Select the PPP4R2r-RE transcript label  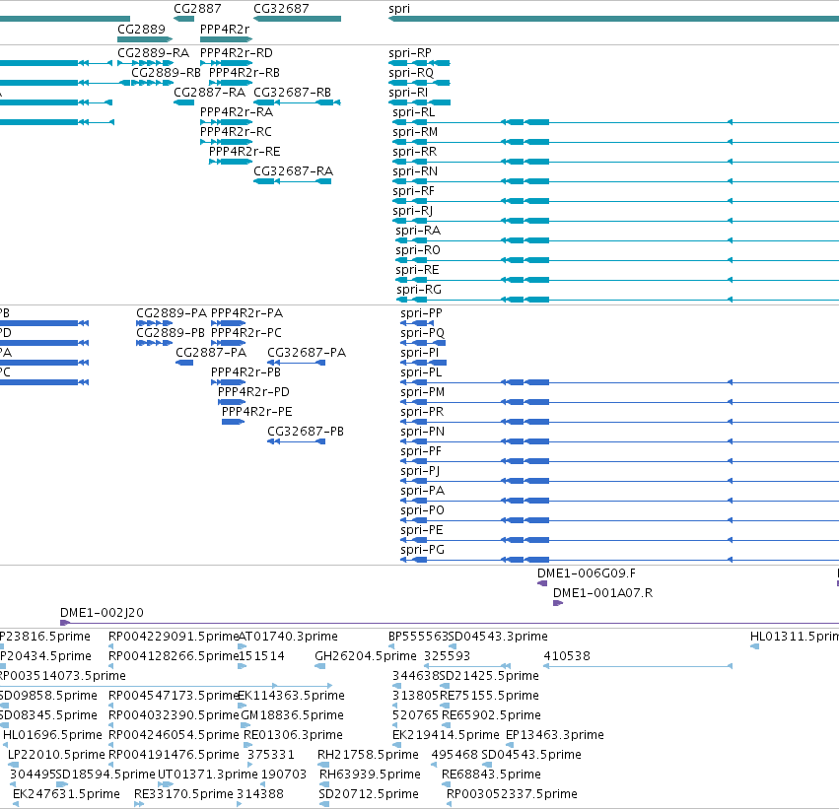(x=245, y=152)
